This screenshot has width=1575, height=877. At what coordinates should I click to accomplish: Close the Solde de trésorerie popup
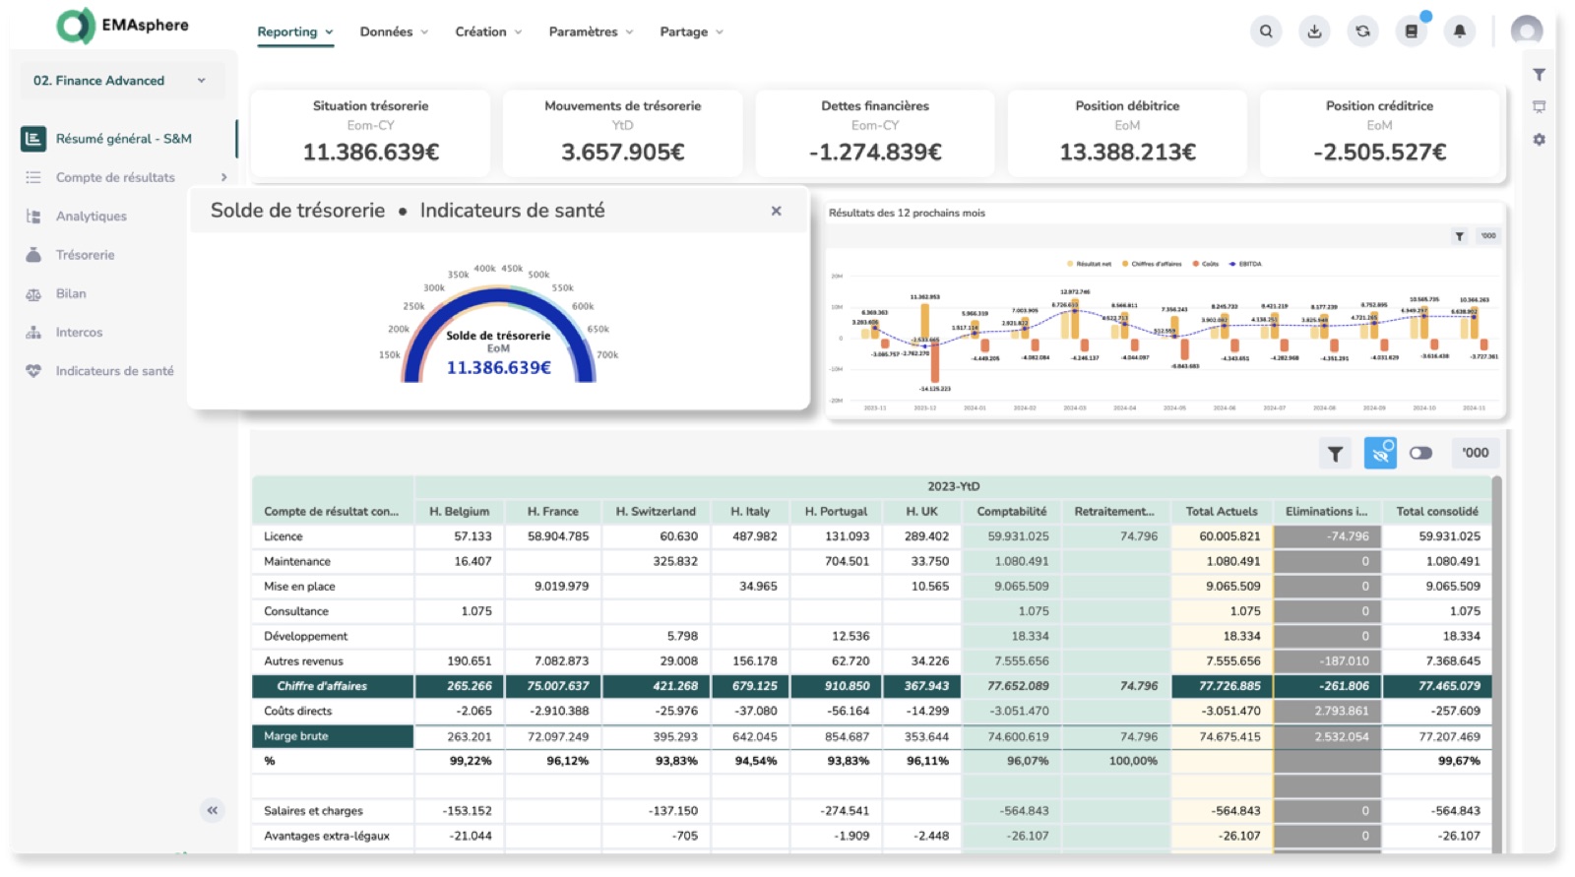777,211
